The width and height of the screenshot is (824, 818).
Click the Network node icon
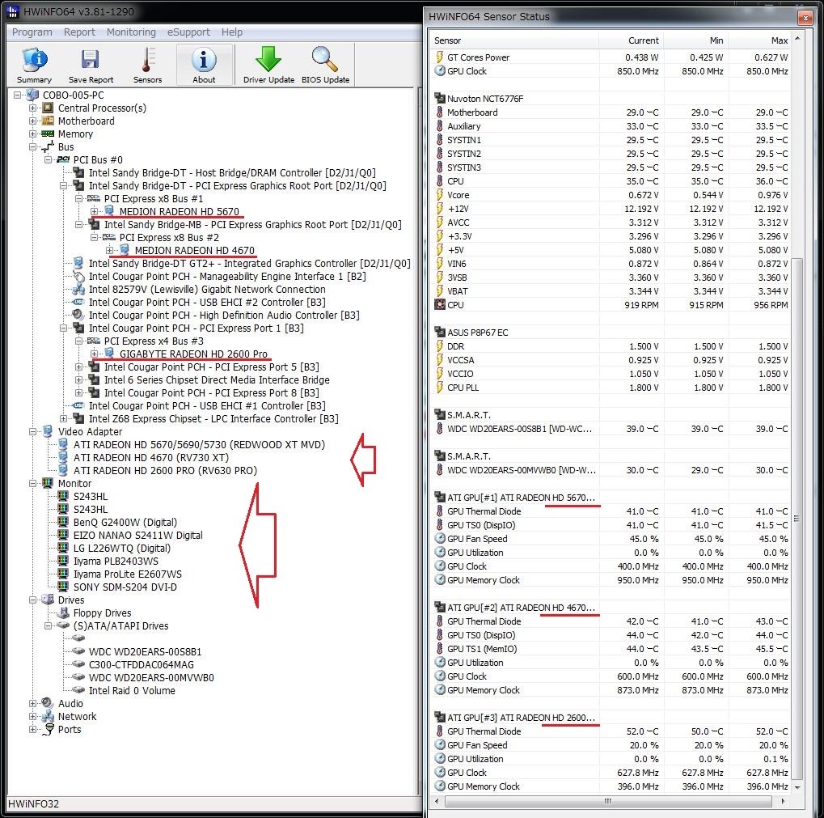coord(48,717)
